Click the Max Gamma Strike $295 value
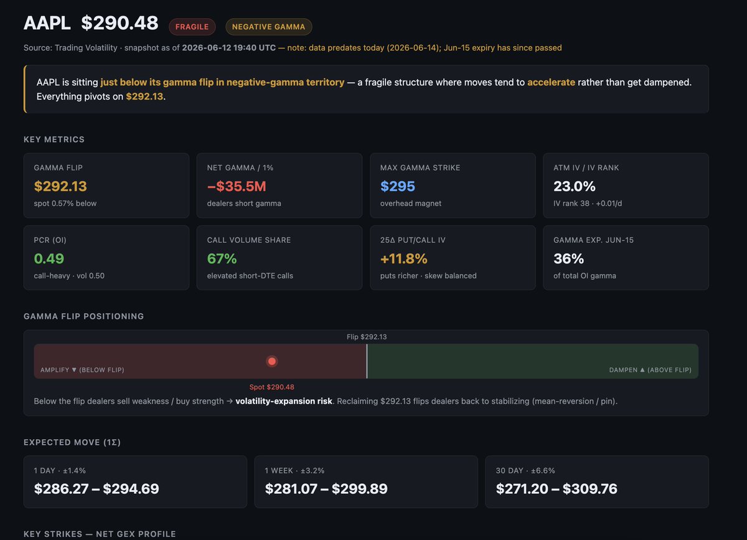The height and width of the screenshot is (540, 747). [398, 186]
